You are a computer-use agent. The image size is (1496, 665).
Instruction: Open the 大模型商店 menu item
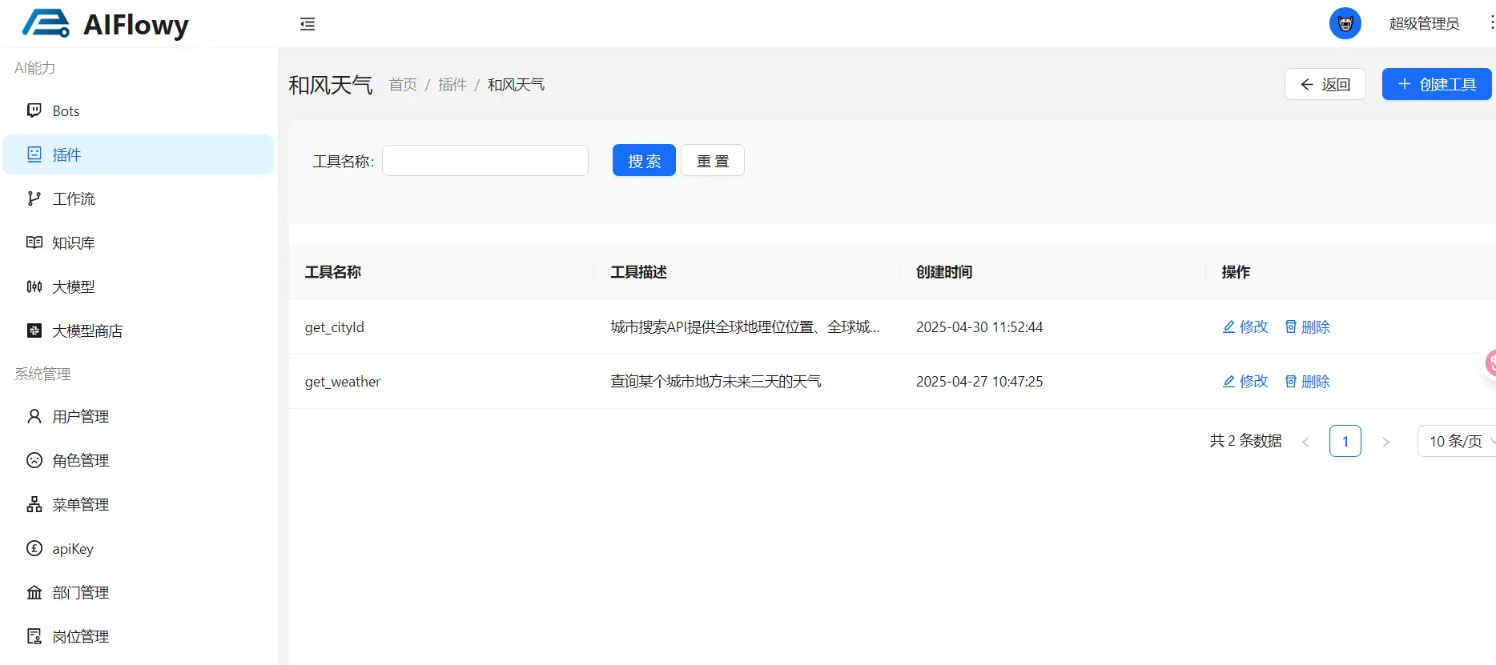click(139, 330)
